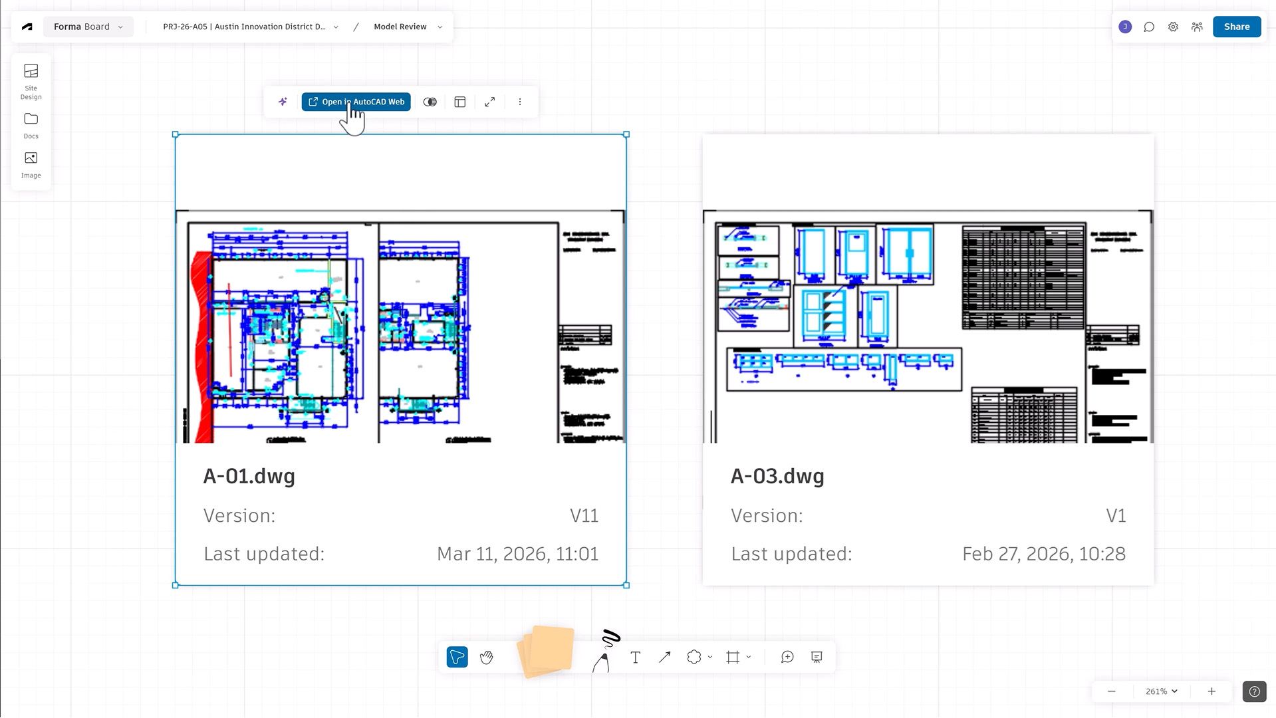Click the layout panel icon in card toolbar

(x=460, y=102)
